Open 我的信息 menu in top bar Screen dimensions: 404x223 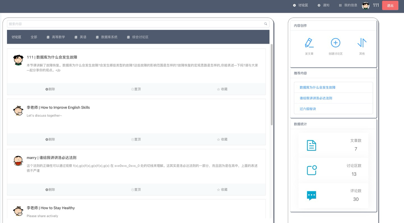348,5
